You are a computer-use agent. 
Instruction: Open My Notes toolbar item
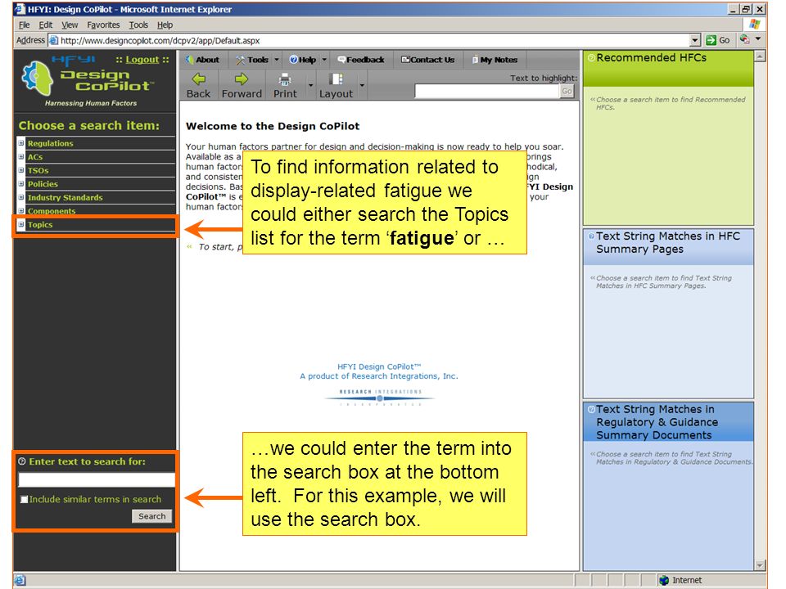pos(495,60)
